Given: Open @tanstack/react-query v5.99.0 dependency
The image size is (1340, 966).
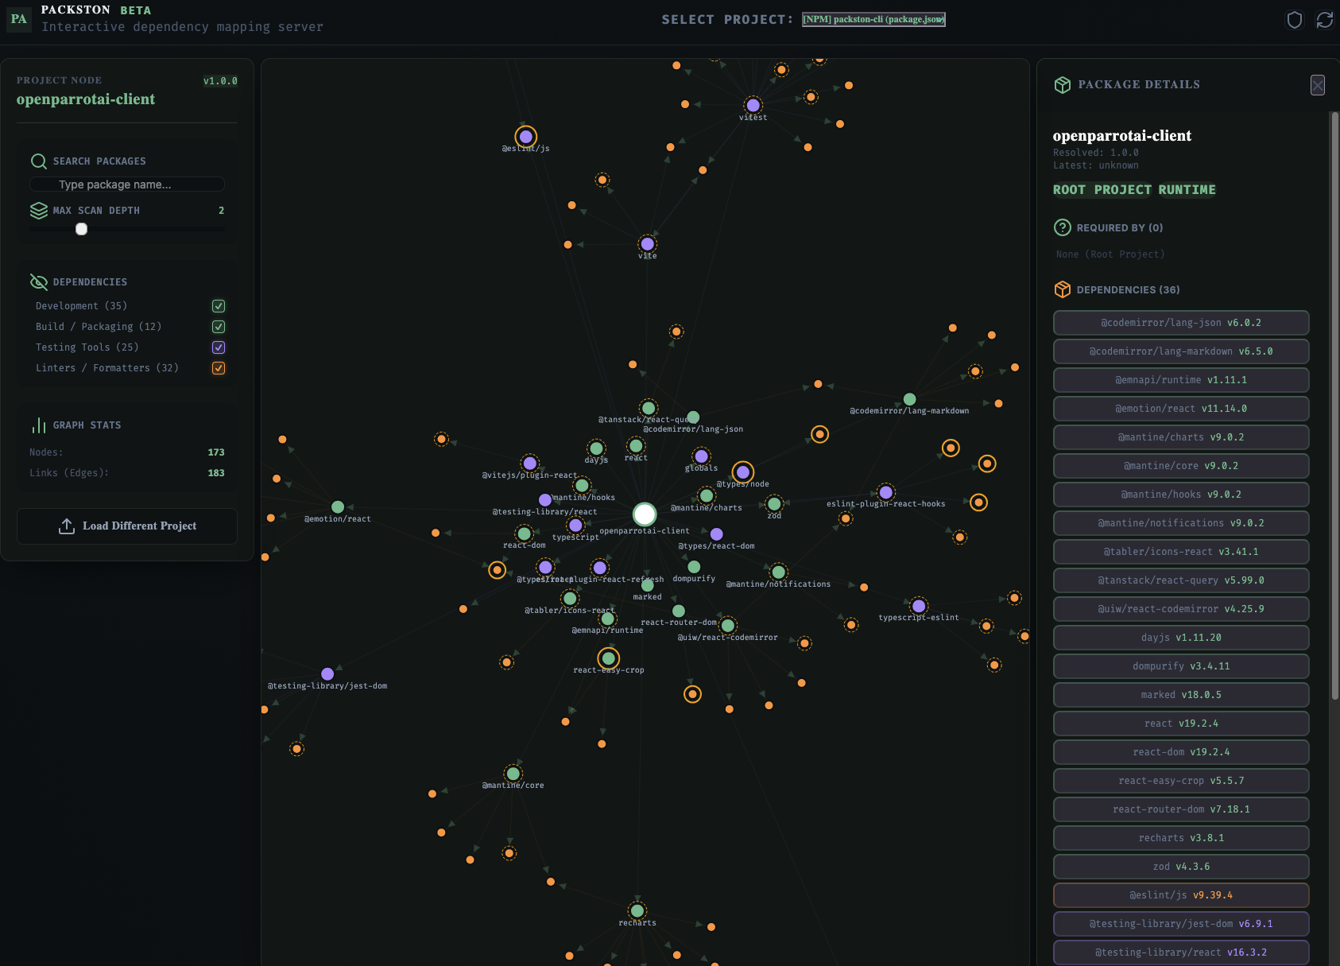Looking at the screenshot, I should pos(1181,580).
